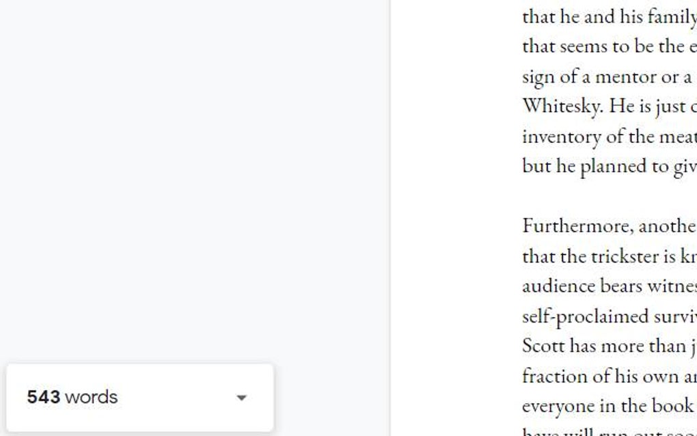
Task: Click the "543 words" counter label
Action: 72,397
